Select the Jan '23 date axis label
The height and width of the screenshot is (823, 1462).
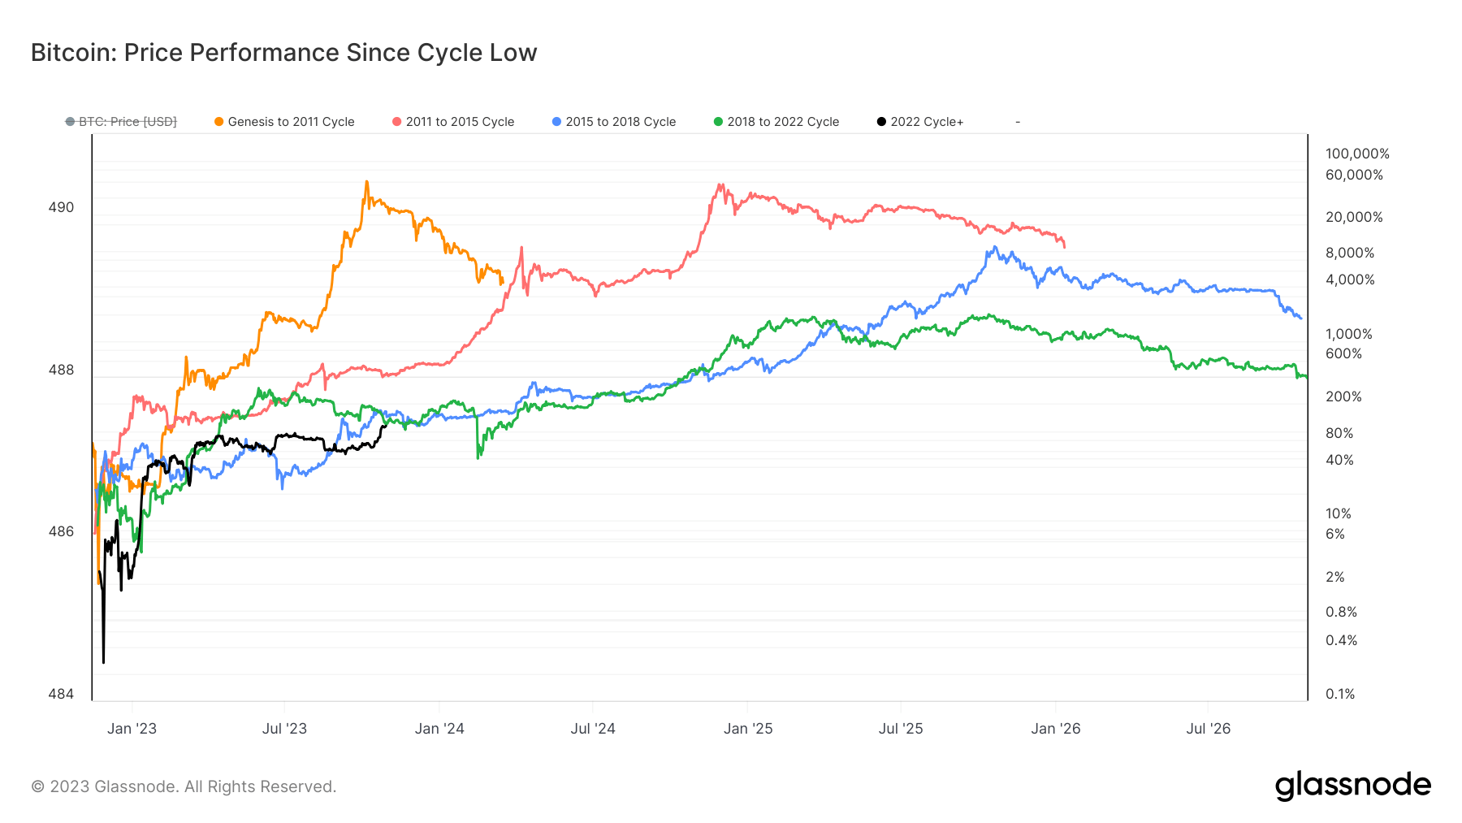pyautogui.click(x=132, y=729)
